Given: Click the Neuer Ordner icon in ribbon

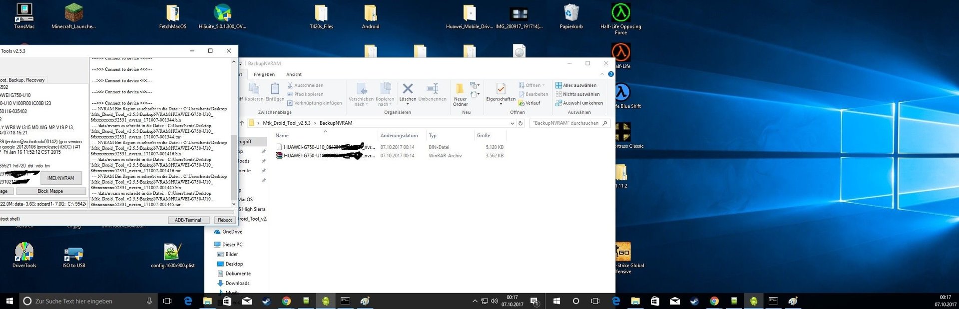Looking at the screenshot, I should point(460,88).
